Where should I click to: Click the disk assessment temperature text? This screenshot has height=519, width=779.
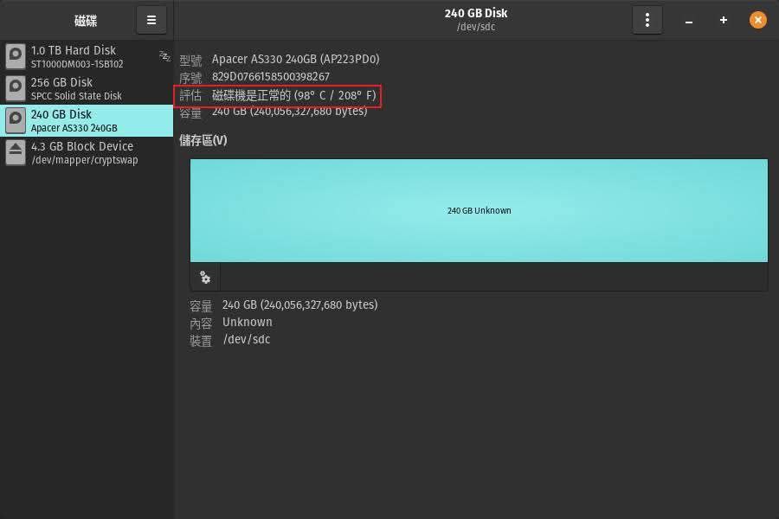click(293, 95)
